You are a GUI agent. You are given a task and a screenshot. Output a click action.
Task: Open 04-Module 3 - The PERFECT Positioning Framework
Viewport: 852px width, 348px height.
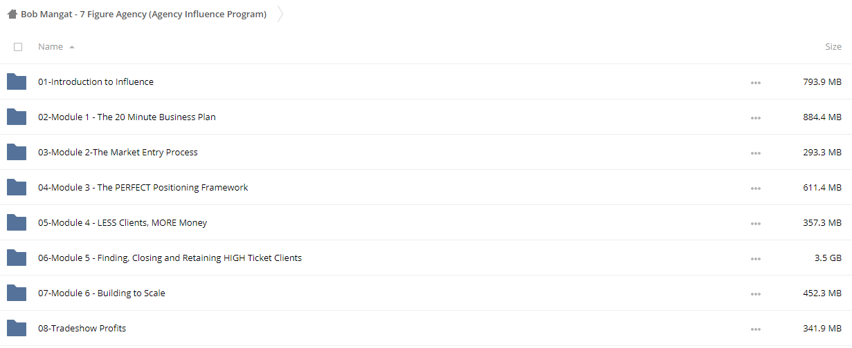[143, 187]
